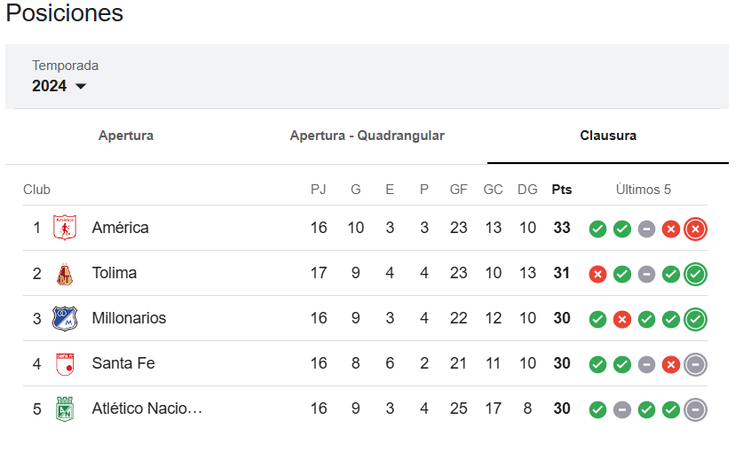Select the Clausura tab

[608, 136]
